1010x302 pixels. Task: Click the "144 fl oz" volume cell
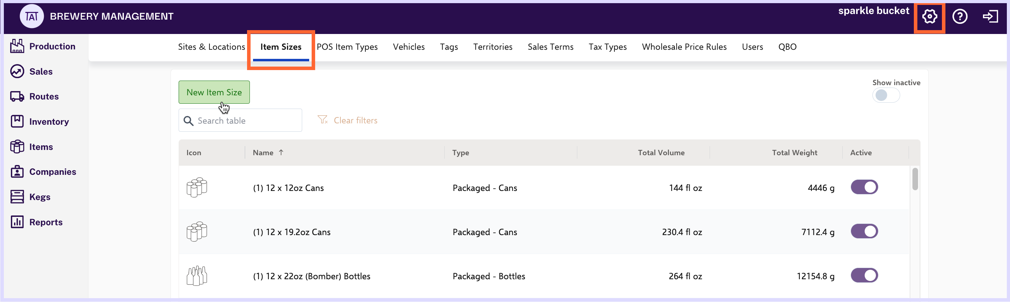point(685,188)
